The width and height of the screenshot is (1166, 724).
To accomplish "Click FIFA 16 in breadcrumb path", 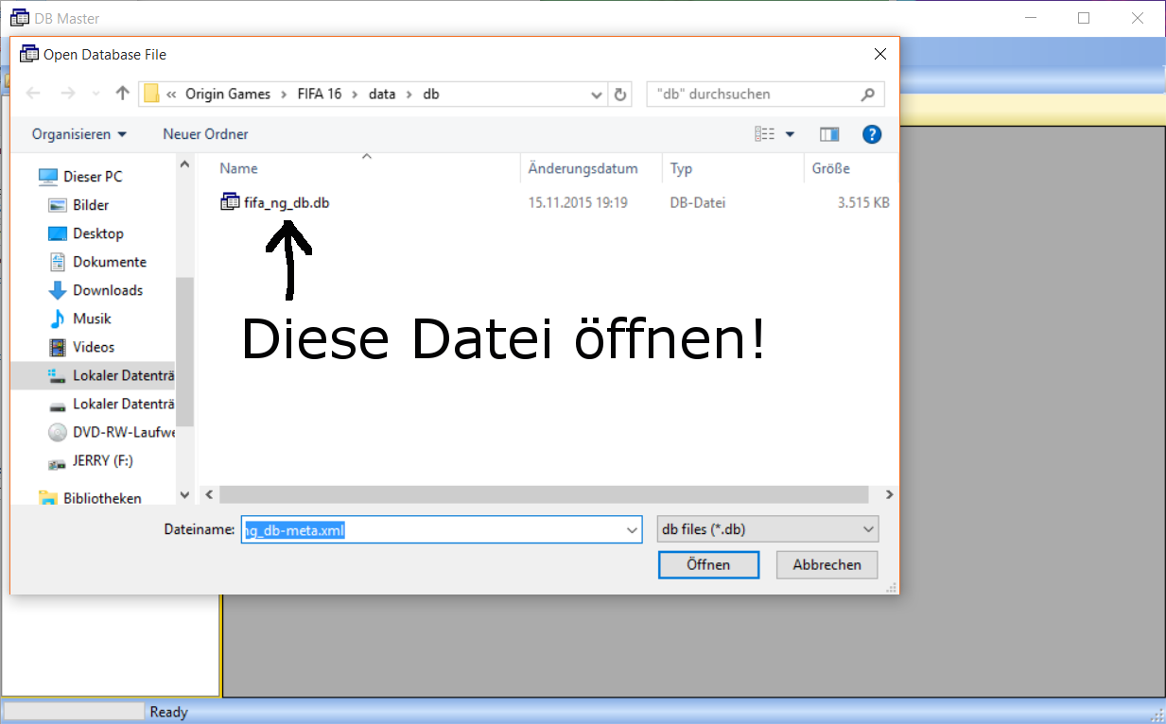I will (319, 94).
